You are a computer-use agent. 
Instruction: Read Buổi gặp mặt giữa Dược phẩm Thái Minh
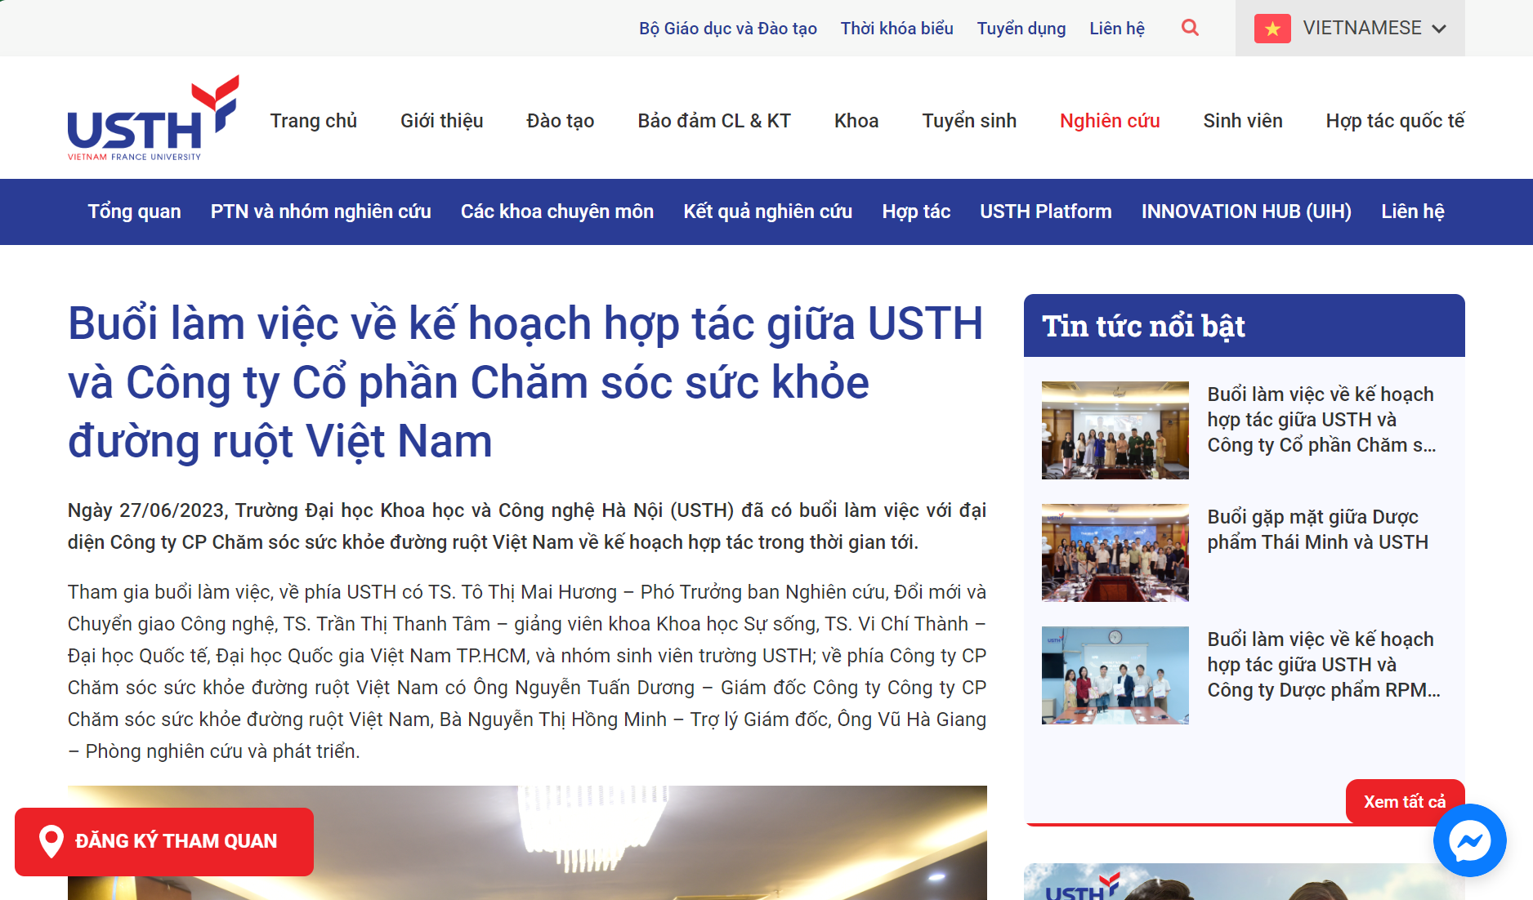point(1318,529)
